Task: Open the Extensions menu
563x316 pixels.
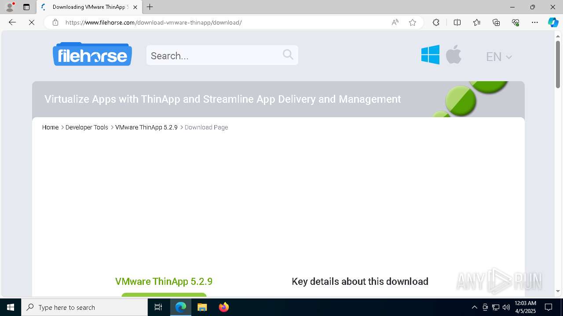Action: click(x=436, y=22)
